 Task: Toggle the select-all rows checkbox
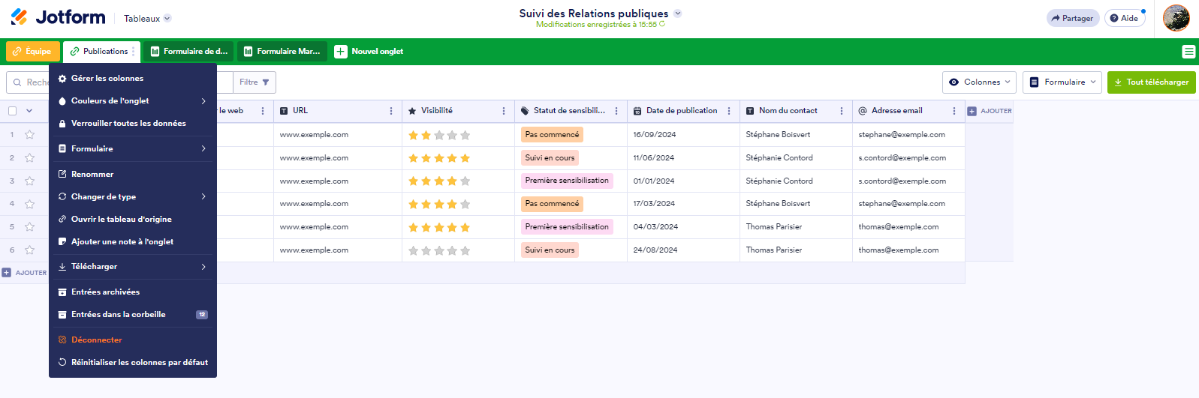13,111
